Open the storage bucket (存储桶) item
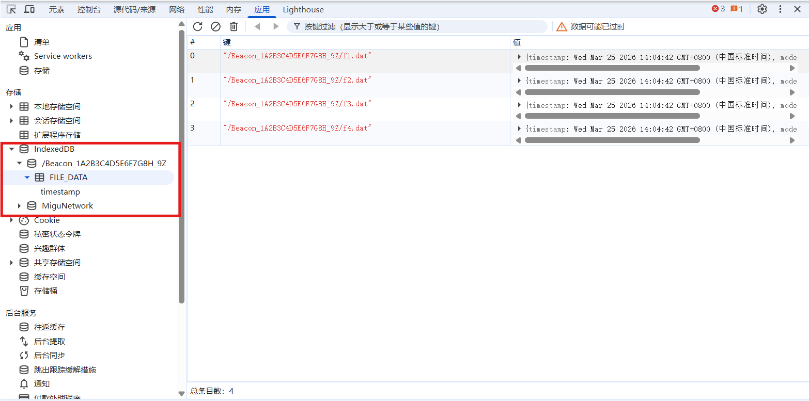The height and width of the screenshot is (401, 809). pos(45,291)
